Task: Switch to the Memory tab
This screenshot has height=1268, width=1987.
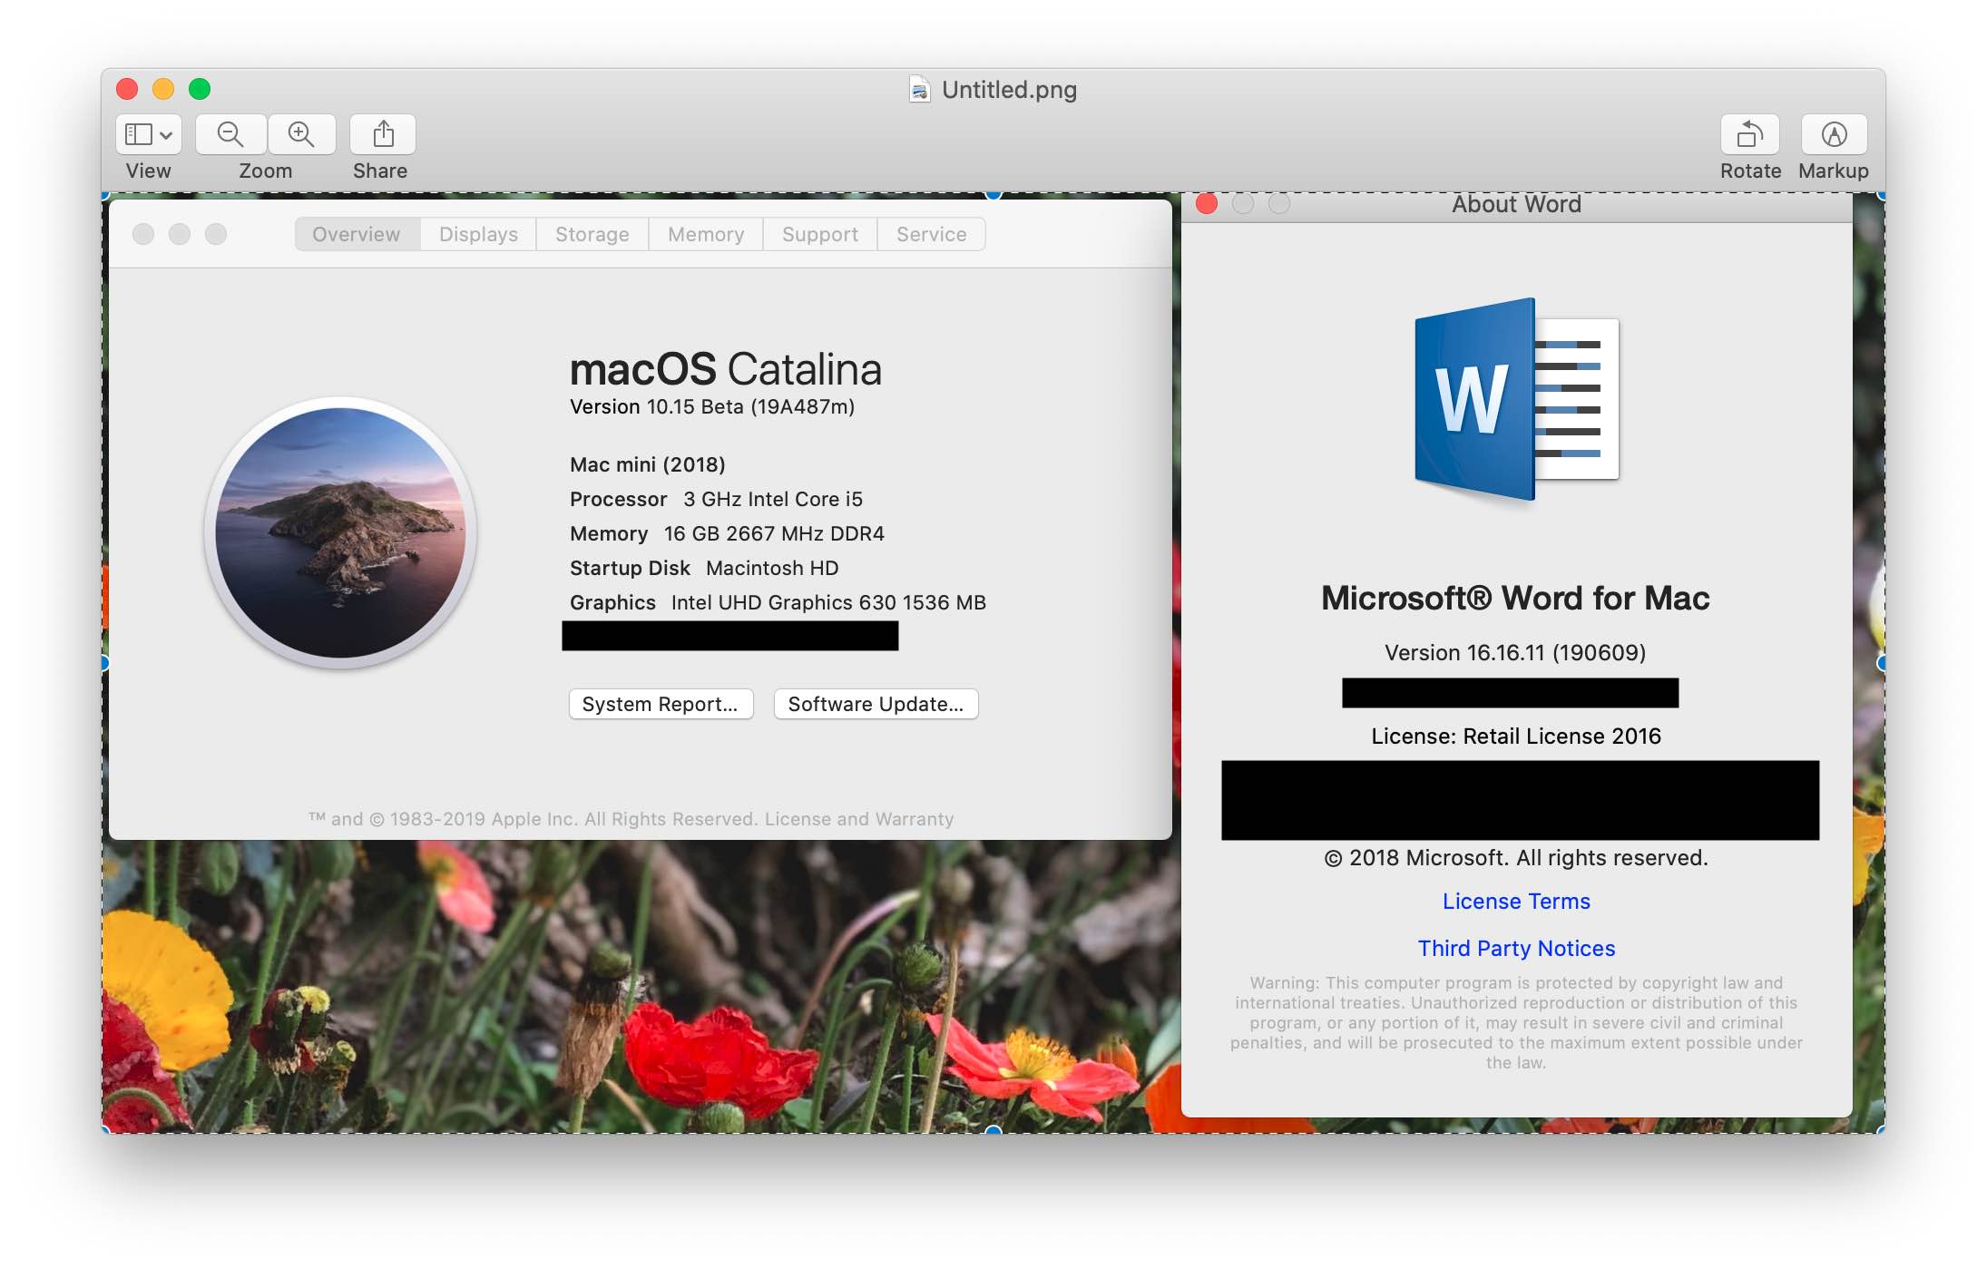Action: pyautogui.click(x=706, y=234)
